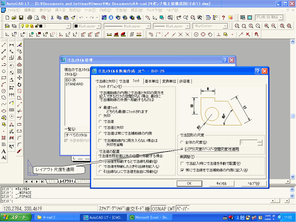
Task: Click the キャンセル button
Action: (x=221, y=183)
